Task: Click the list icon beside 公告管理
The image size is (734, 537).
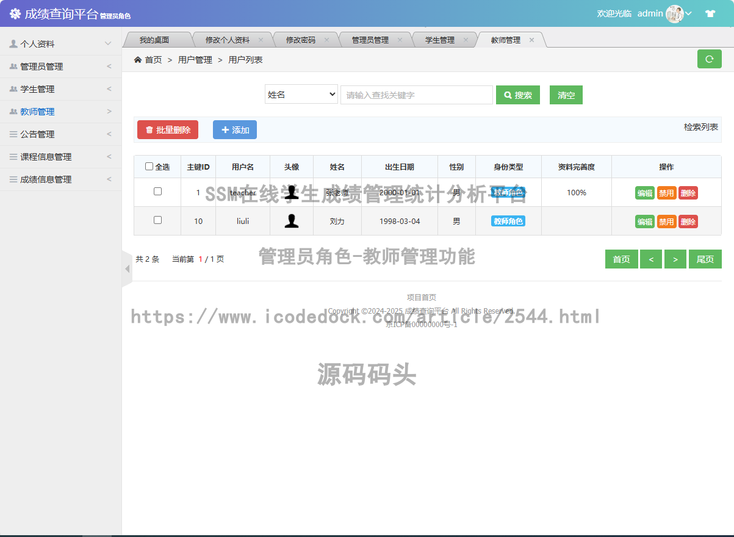Action: tap(13, 134)
